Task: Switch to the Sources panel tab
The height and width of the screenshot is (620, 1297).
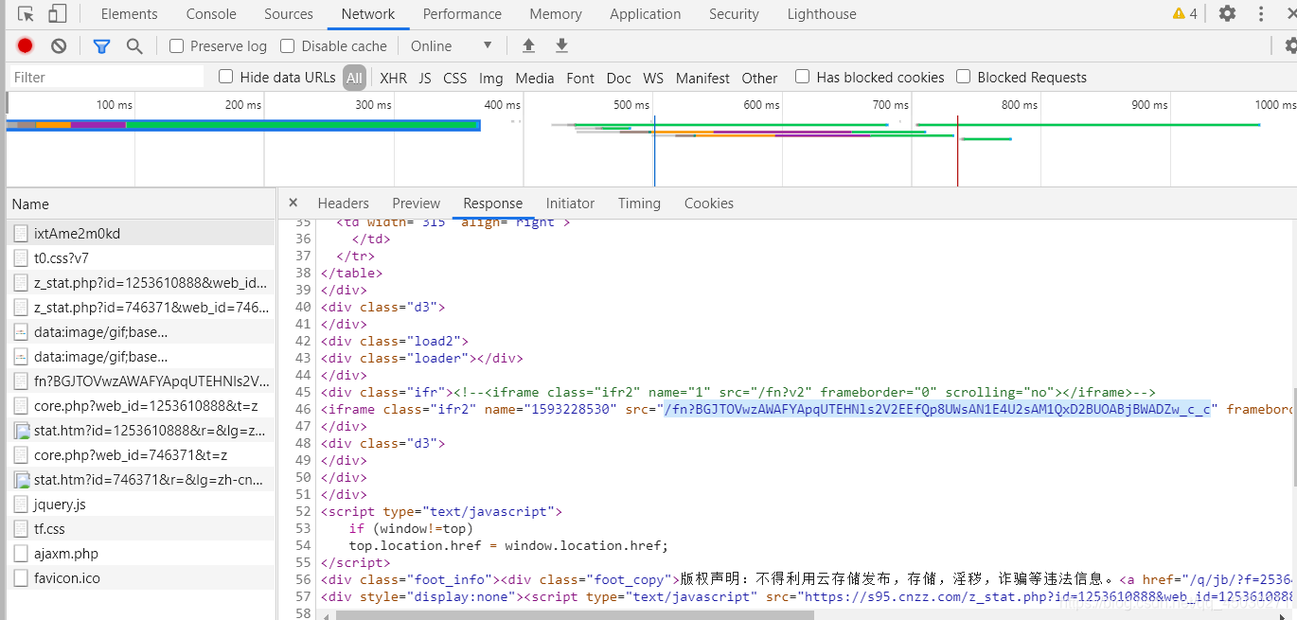Action: tap(289, 14)
